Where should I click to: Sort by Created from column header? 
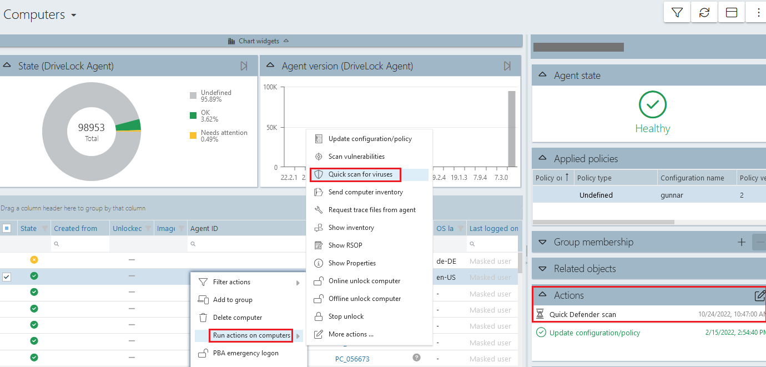click(x=75, y=228)
